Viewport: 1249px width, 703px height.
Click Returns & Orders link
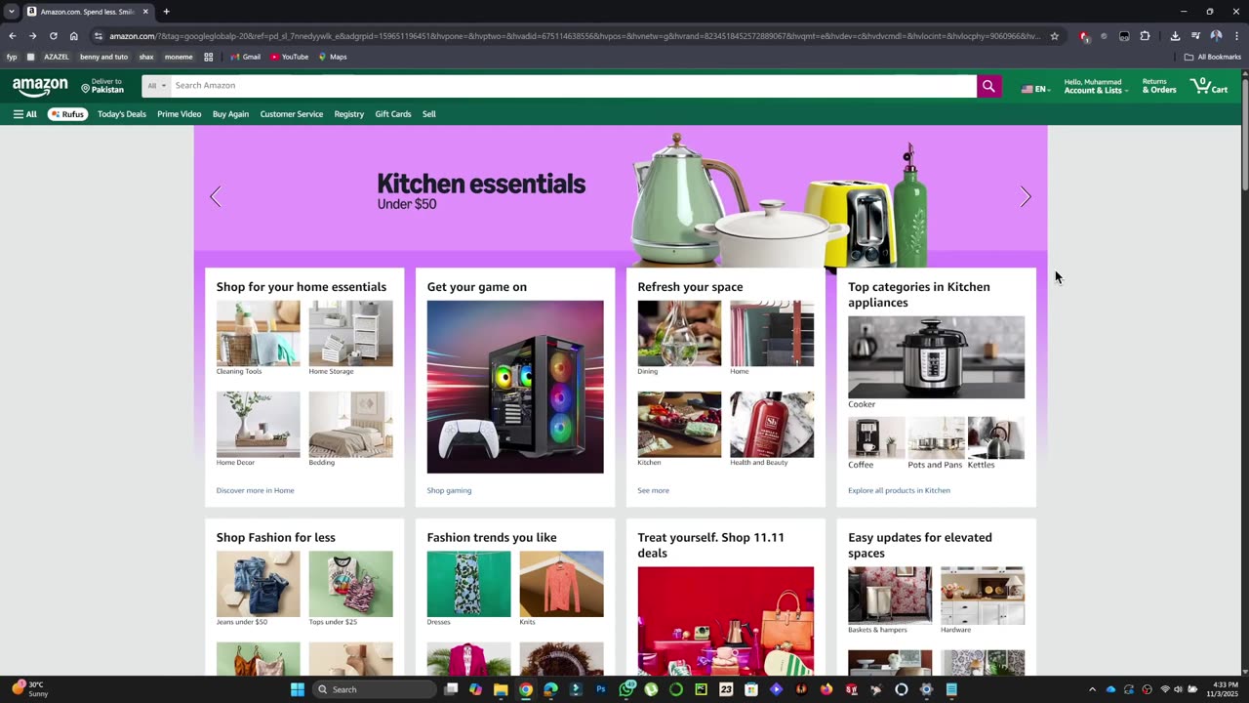pyautogui.click(x=1159, y=86)
